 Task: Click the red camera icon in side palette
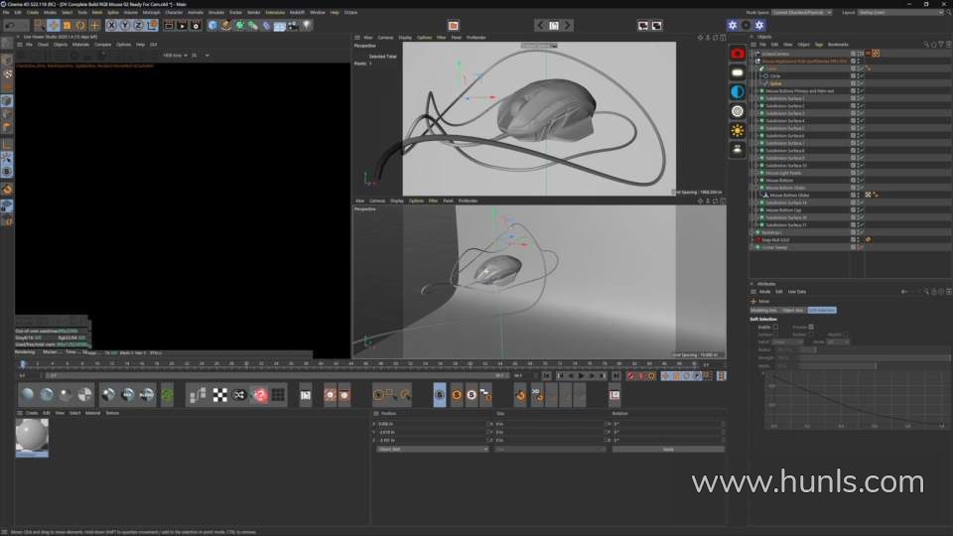coord(738,54)
